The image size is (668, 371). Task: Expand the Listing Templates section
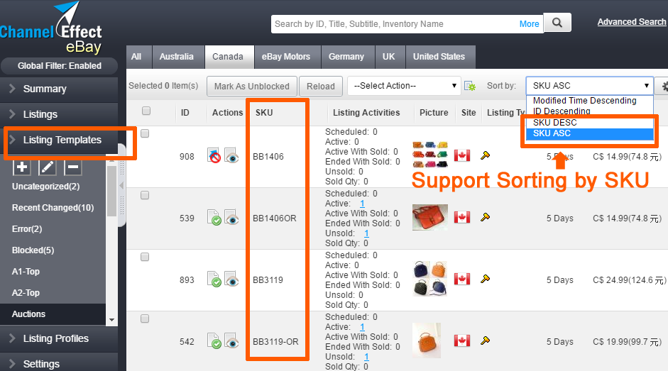pos(59,140)
